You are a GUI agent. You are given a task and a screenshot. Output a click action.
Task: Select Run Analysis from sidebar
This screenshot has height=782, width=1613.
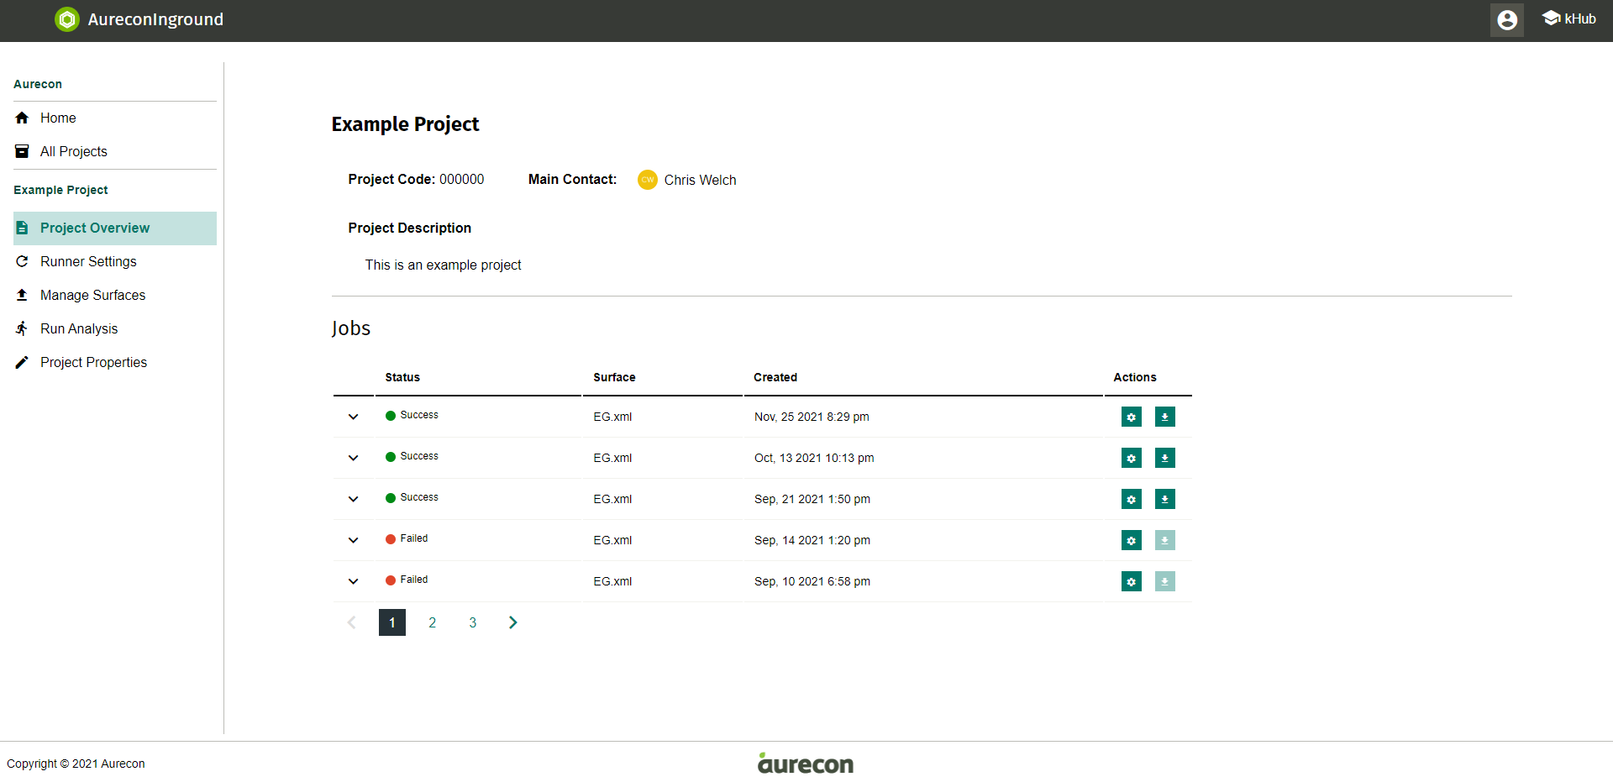[79, 328]
